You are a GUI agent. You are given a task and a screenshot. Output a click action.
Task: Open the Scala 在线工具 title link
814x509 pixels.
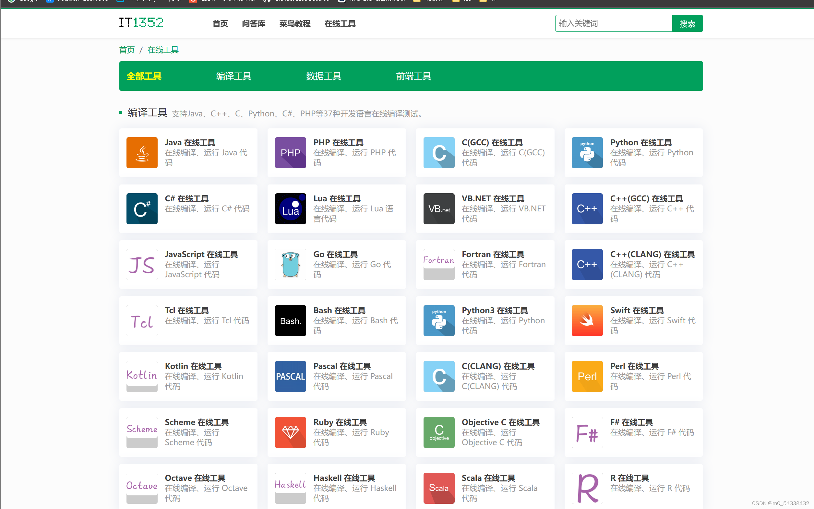488,479
